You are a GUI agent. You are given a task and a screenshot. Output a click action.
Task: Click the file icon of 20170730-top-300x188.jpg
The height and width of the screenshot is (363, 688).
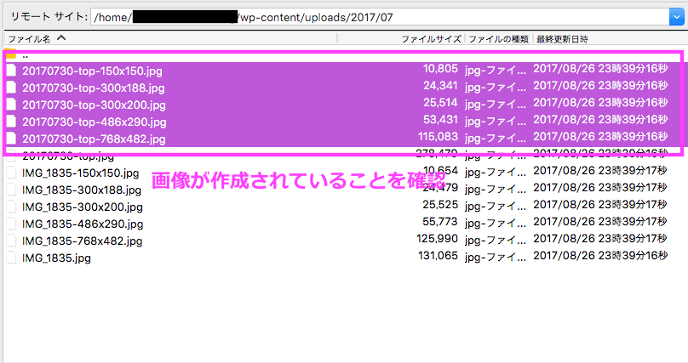[x=11, y=88]
